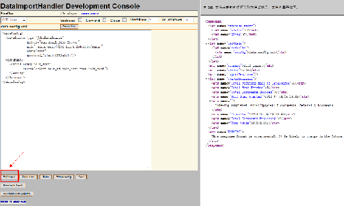Screen dimensions: 344x206
Task: Click the Total Documents Processed line
Action: click(x=252, y=118)
